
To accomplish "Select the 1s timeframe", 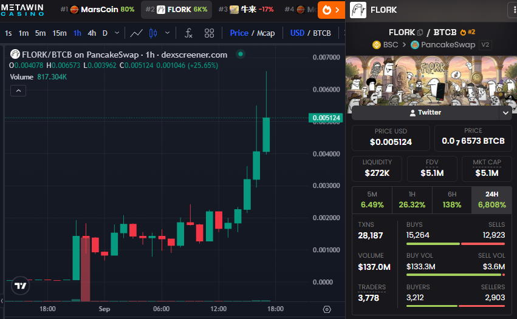I will tap(9, 33).
